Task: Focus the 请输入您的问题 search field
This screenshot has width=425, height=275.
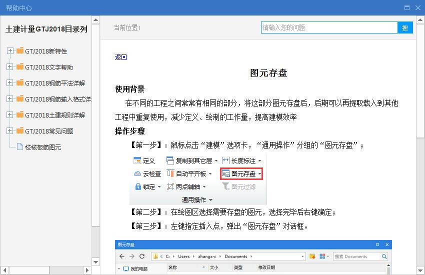Action: click(329, 27)
